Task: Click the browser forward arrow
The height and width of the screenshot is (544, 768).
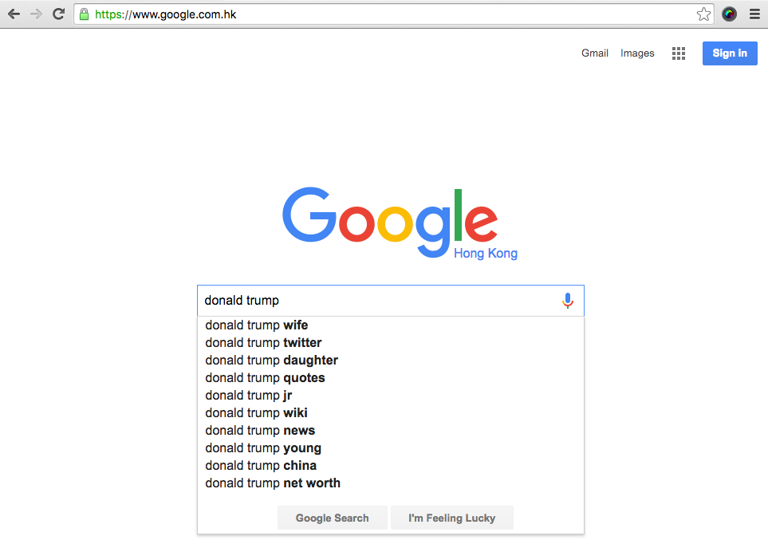Action: coord(36,14)
